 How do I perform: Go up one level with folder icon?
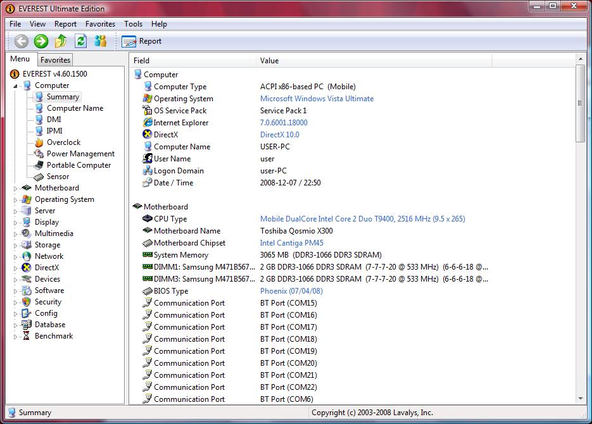[61, 41]
